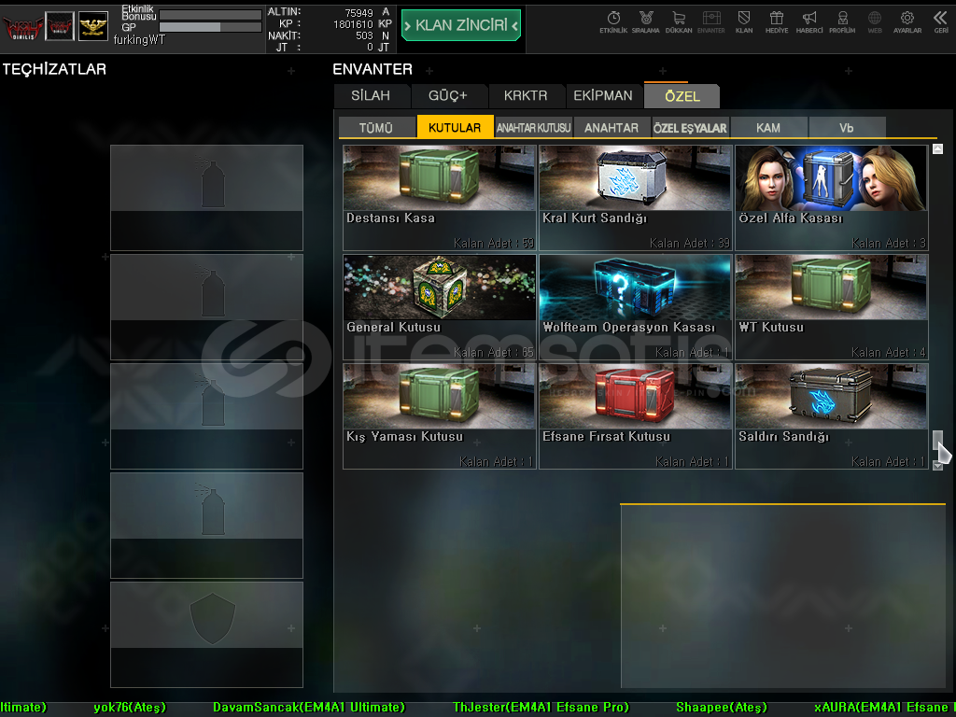Click the fourth empty spray equipment slot
The width and height of the screenshot is (956, 717).
[206, 526]
